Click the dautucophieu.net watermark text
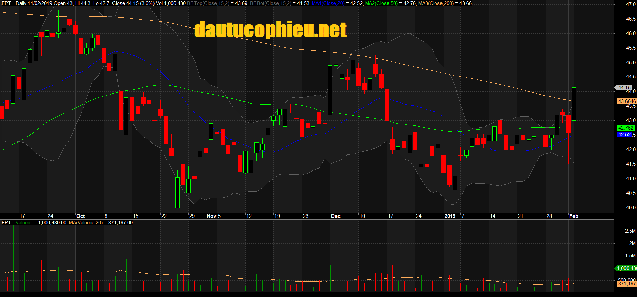The height and width of the screenshot is (297, 637). [270, 30]
